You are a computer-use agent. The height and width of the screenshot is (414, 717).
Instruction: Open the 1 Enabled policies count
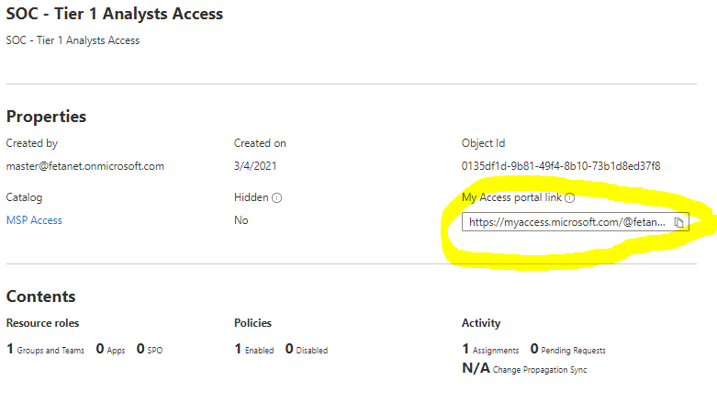pos(254,350)
